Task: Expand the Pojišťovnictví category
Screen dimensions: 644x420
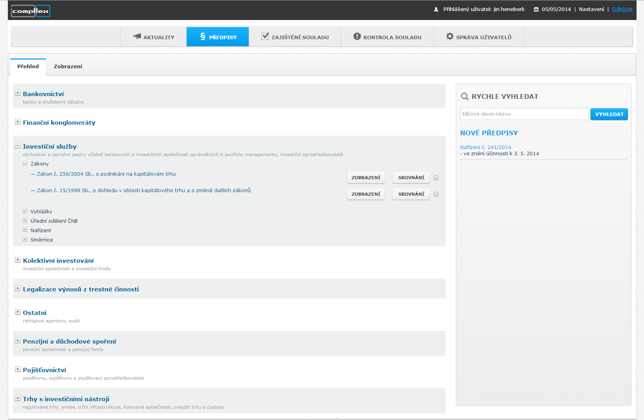Action: (x=18, y=369)
